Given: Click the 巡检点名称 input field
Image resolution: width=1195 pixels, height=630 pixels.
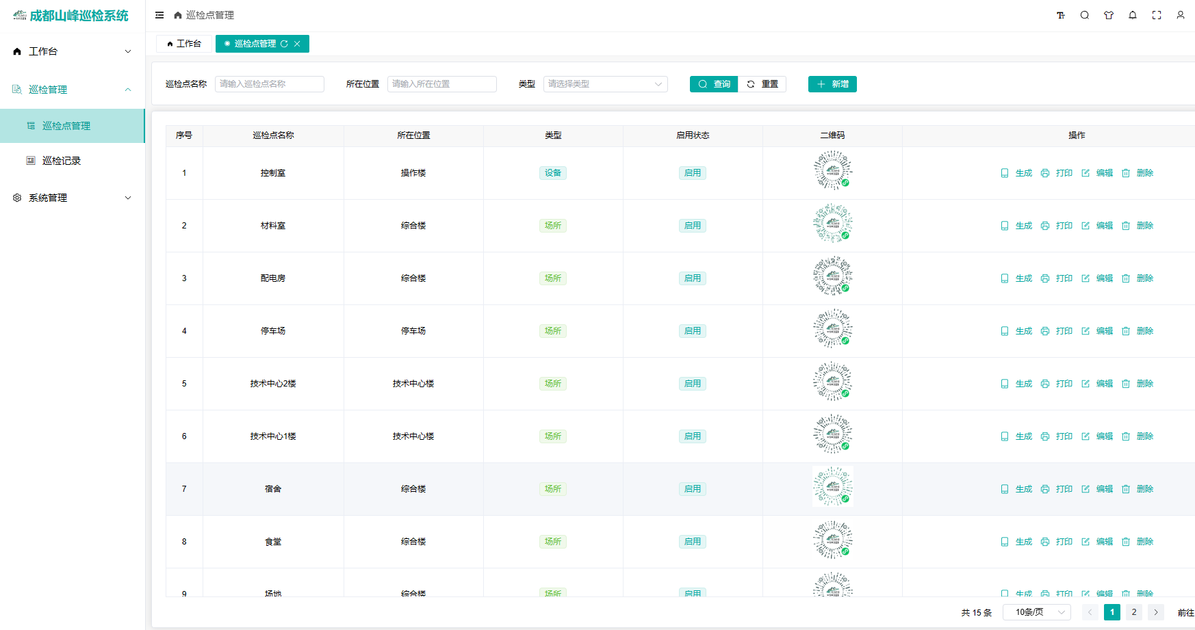Looking at the screenshot, I should pos(269,84).
